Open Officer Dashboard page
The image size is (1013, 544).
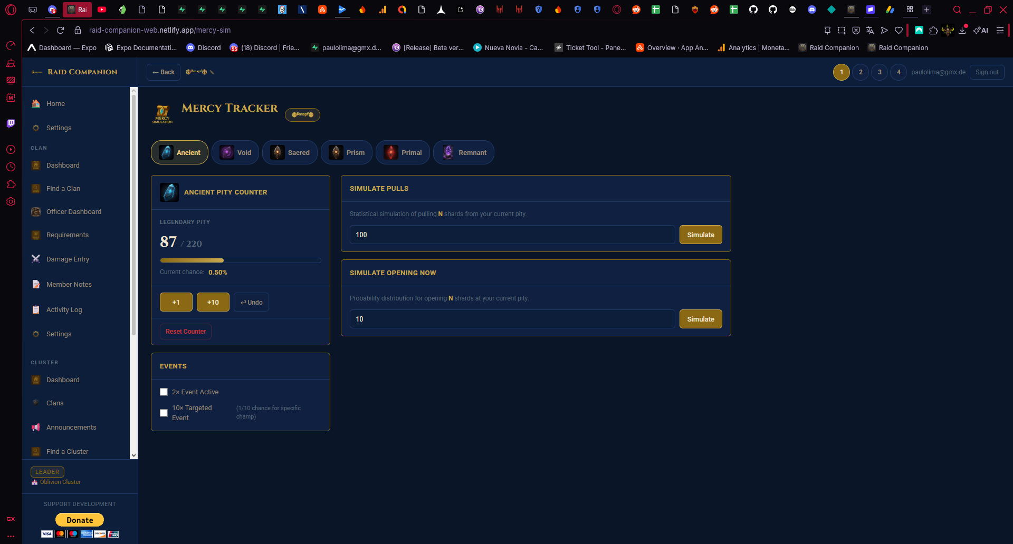(74, 212)
